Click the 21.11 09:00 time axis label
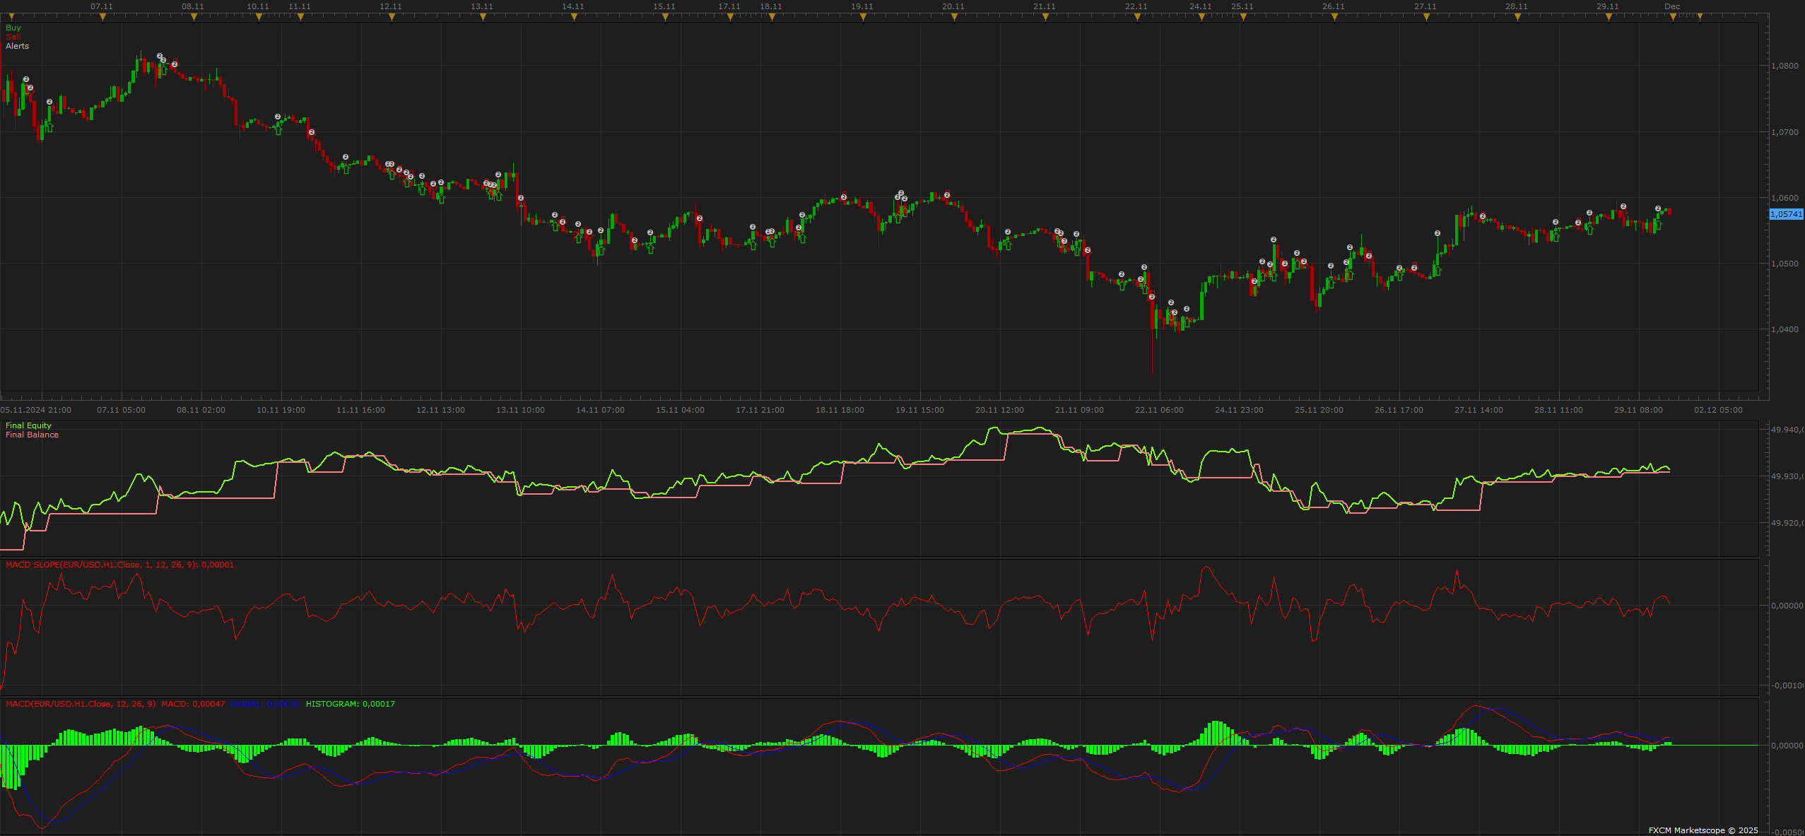 pyautogui.click(x=1080, y=410)
